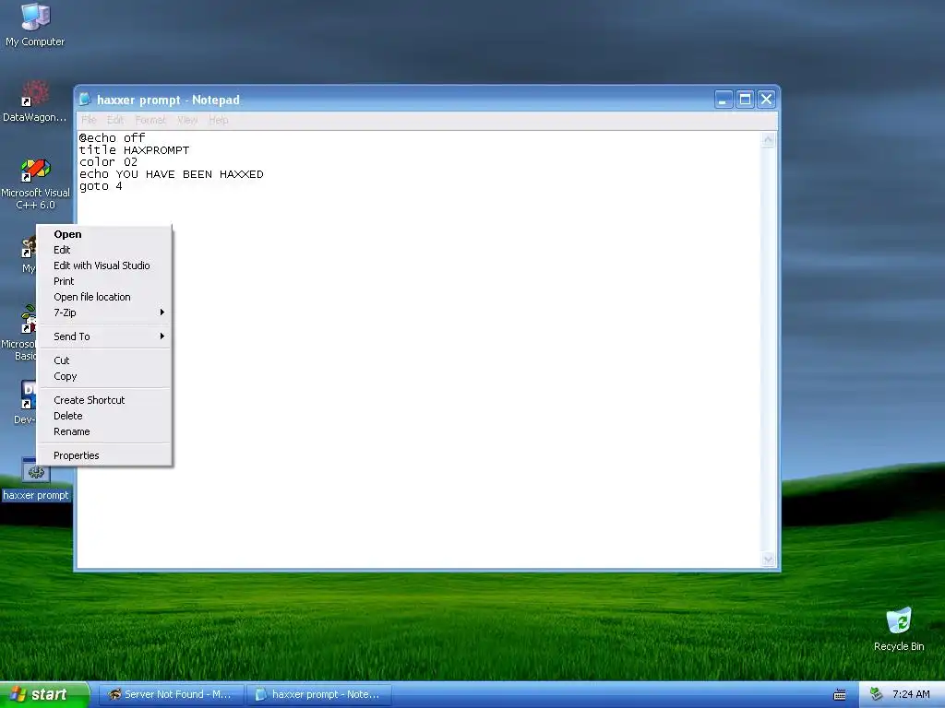
Task: Switch to Server Not Found taskbar window
Action: pos(171,695)
